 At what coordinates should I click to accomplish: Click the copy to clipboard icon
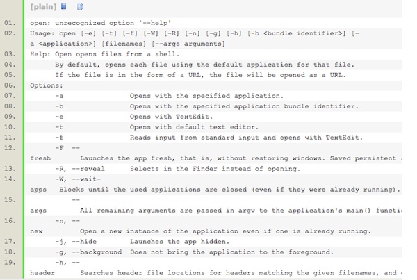click(x=80, y=7)
